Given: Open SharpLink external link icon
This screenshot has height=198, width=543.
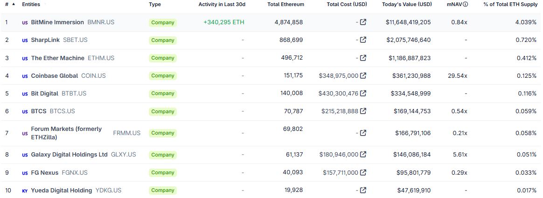Looking at the screenshot, I should point(363,40).
